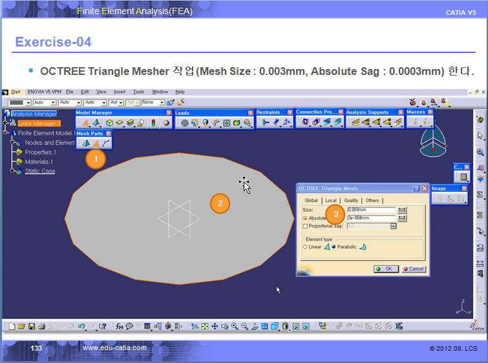Cancel the OCTREE Triangle Mesh dialog
The image size is (488, 363).
(x=413, y=269)
